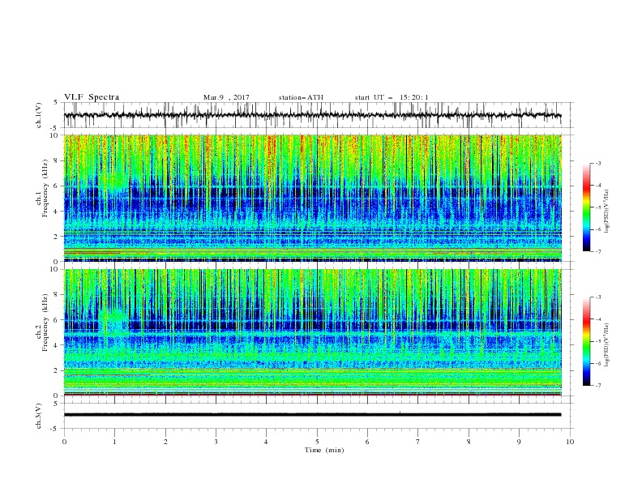Click ch.2 "Frequency (kHz)" axis label
Viewport: 642px width, 496px height.
click(x=45, y=323)
